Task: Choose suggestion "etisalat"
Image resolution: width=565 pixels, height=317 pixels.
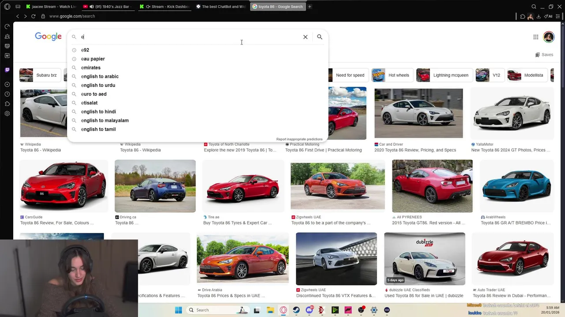Action: [x=197, y=103]
